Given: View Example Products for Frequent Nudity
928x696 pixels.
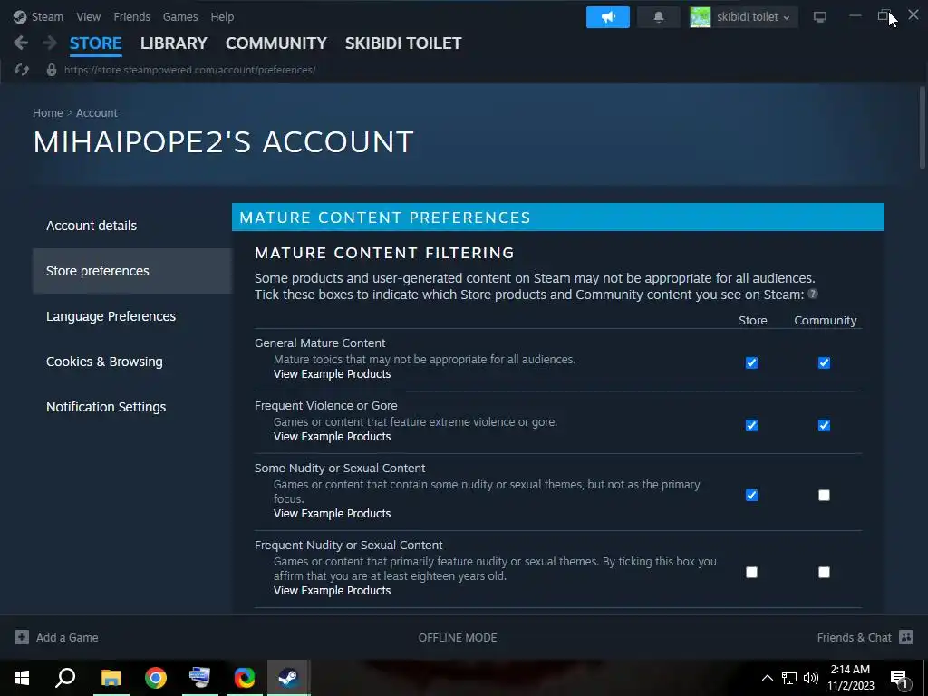Looking at the screenshot, I should coord(332,591).
